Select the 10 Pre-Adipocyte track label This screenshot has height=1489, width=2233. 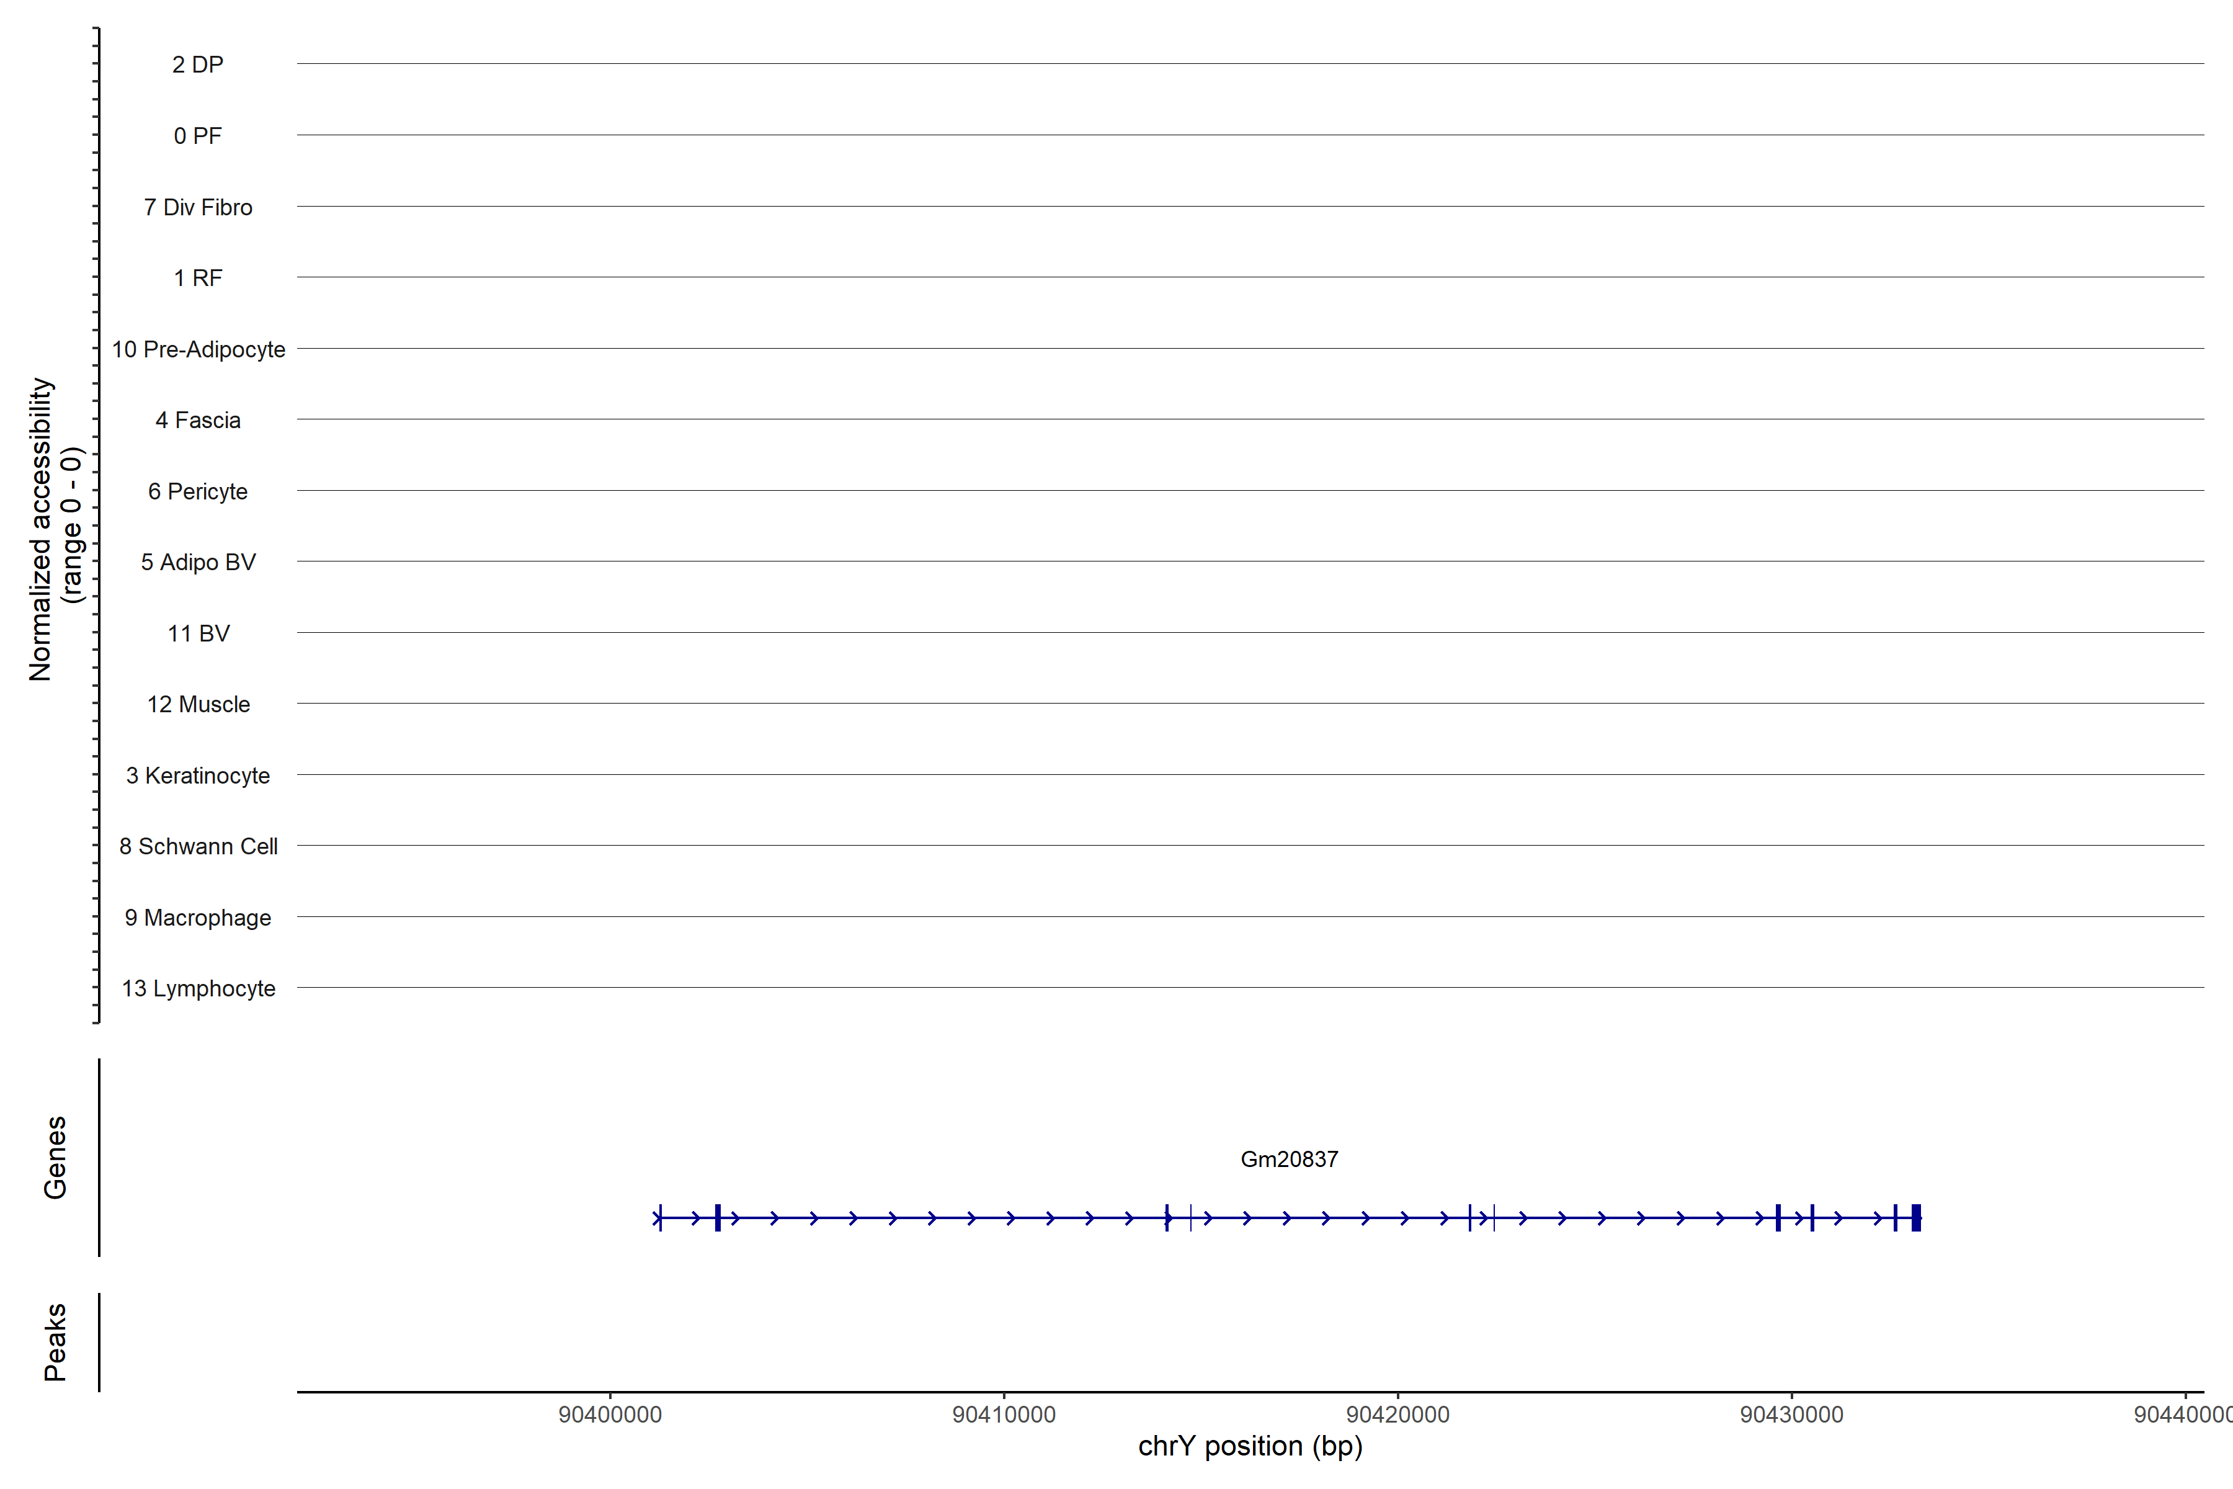point(197,349)
